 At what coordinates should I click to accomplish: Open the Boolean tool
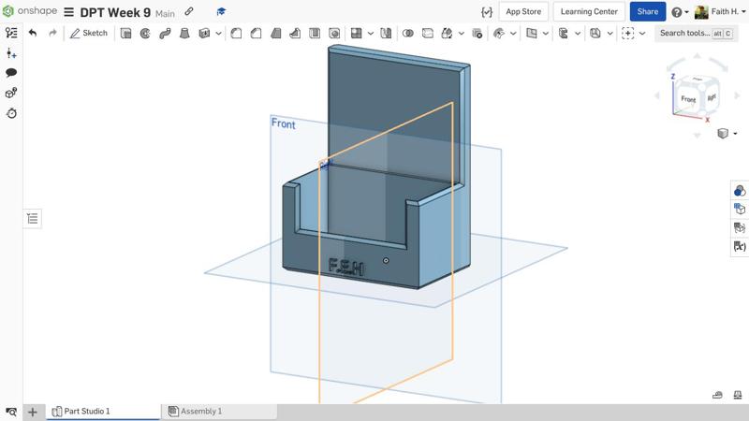(407, 33)
